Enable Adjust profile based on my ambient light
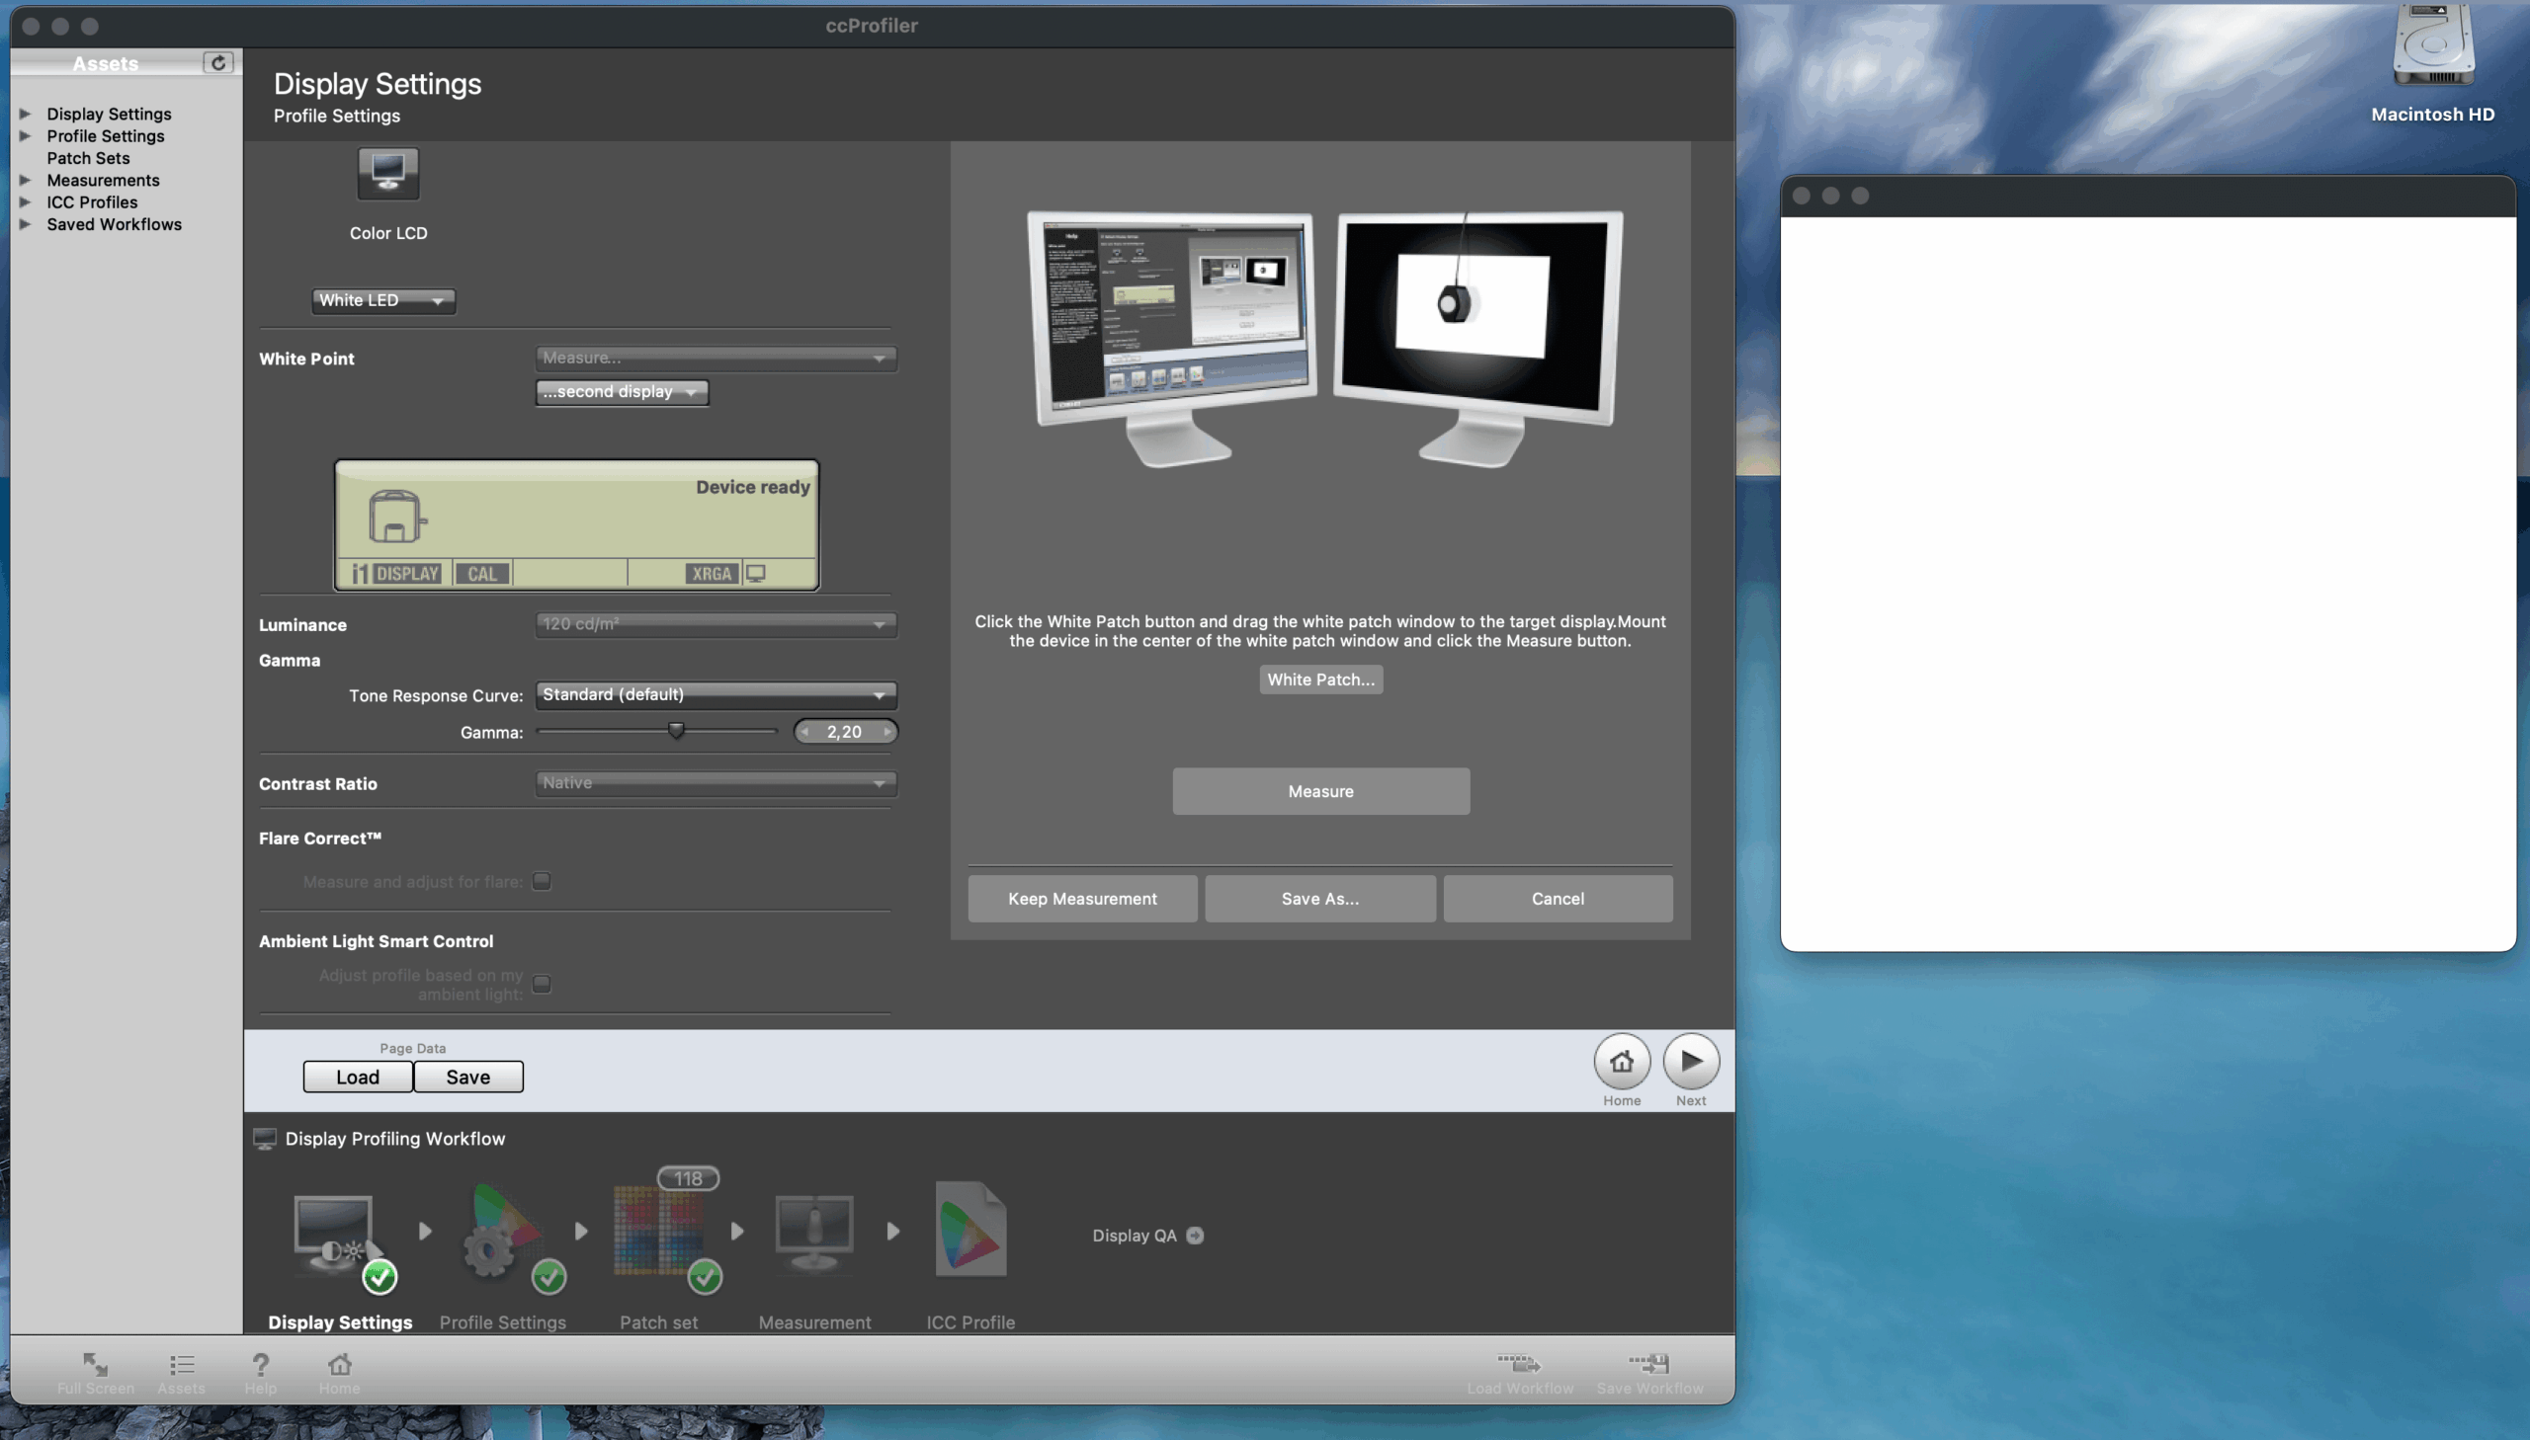 [542, 984]
